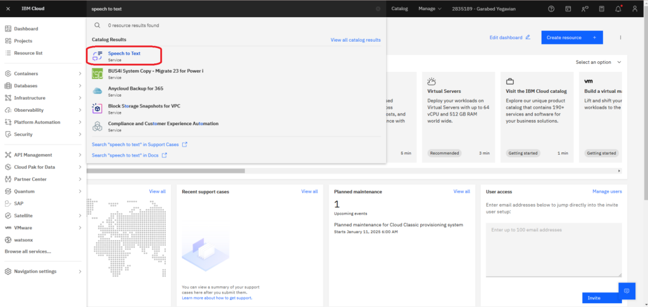Open the Projects sidebar icon

8,41
